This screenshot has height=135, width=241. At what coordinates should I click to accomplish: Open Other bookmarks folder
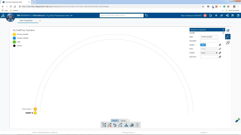(232, 10)
